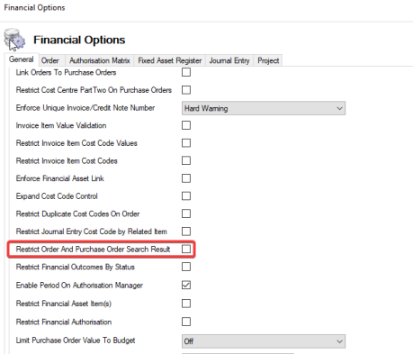Tick Enforce Financial Asset Link checkbox

[186, 178]
